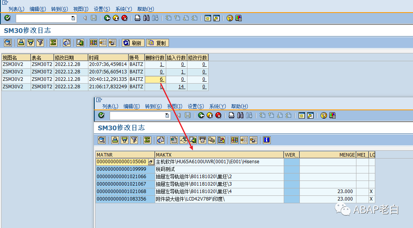Screen dimensions: 413x228
Task: Click Refresh (刷新) button
Action: 133,43
